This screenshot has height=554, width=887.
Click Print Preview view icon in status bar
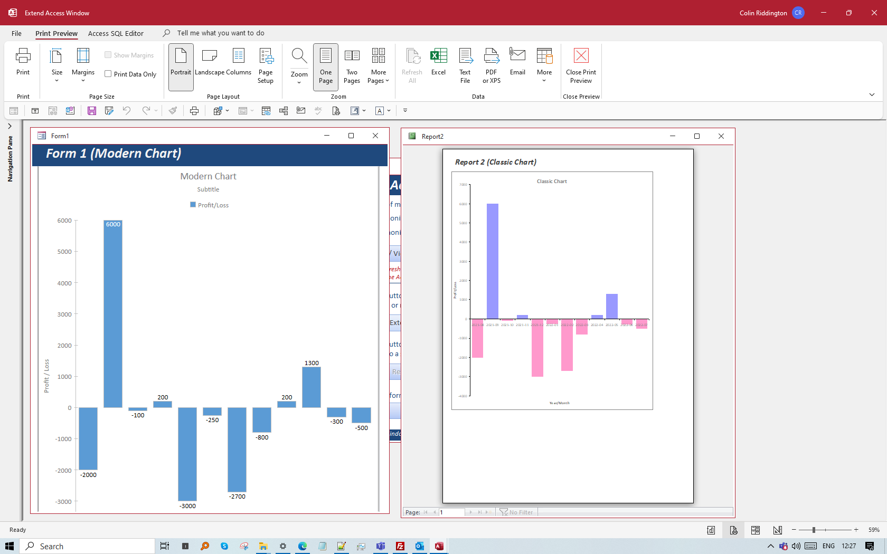733,530
